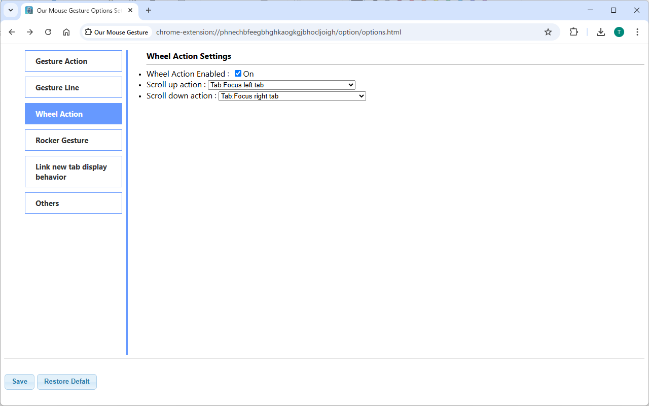
Task: Click the Wheel Action Settings heading
Action: click(189, 56)
